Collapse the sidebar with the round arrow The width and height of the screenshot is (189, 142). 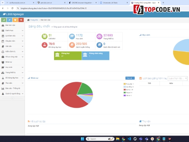12,98
